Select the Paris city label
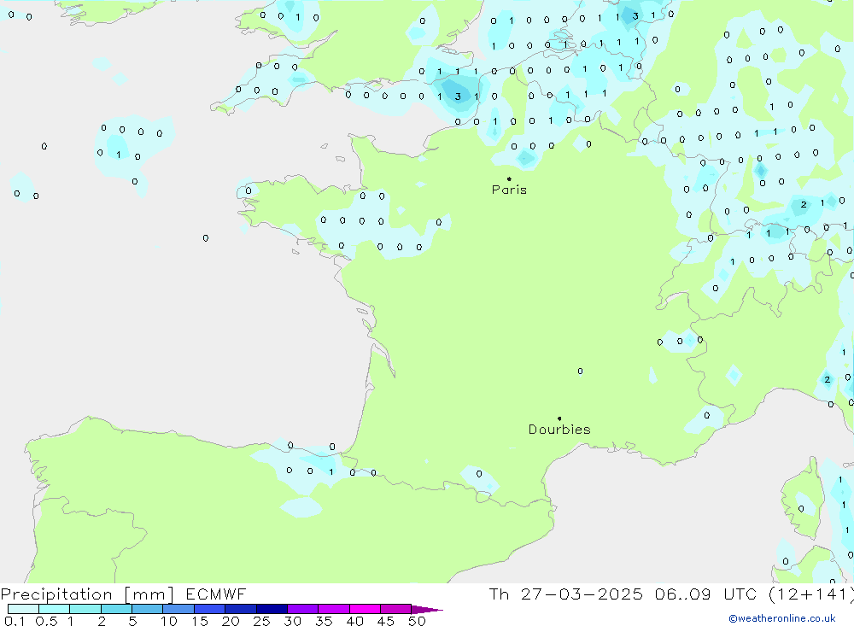 509,190
